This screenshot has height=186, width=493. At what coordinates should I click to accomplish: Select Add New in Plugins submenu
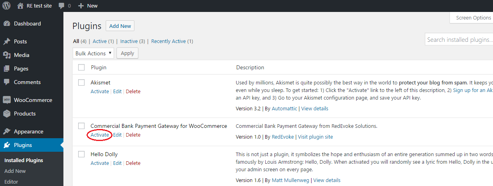tap(15, 171)
